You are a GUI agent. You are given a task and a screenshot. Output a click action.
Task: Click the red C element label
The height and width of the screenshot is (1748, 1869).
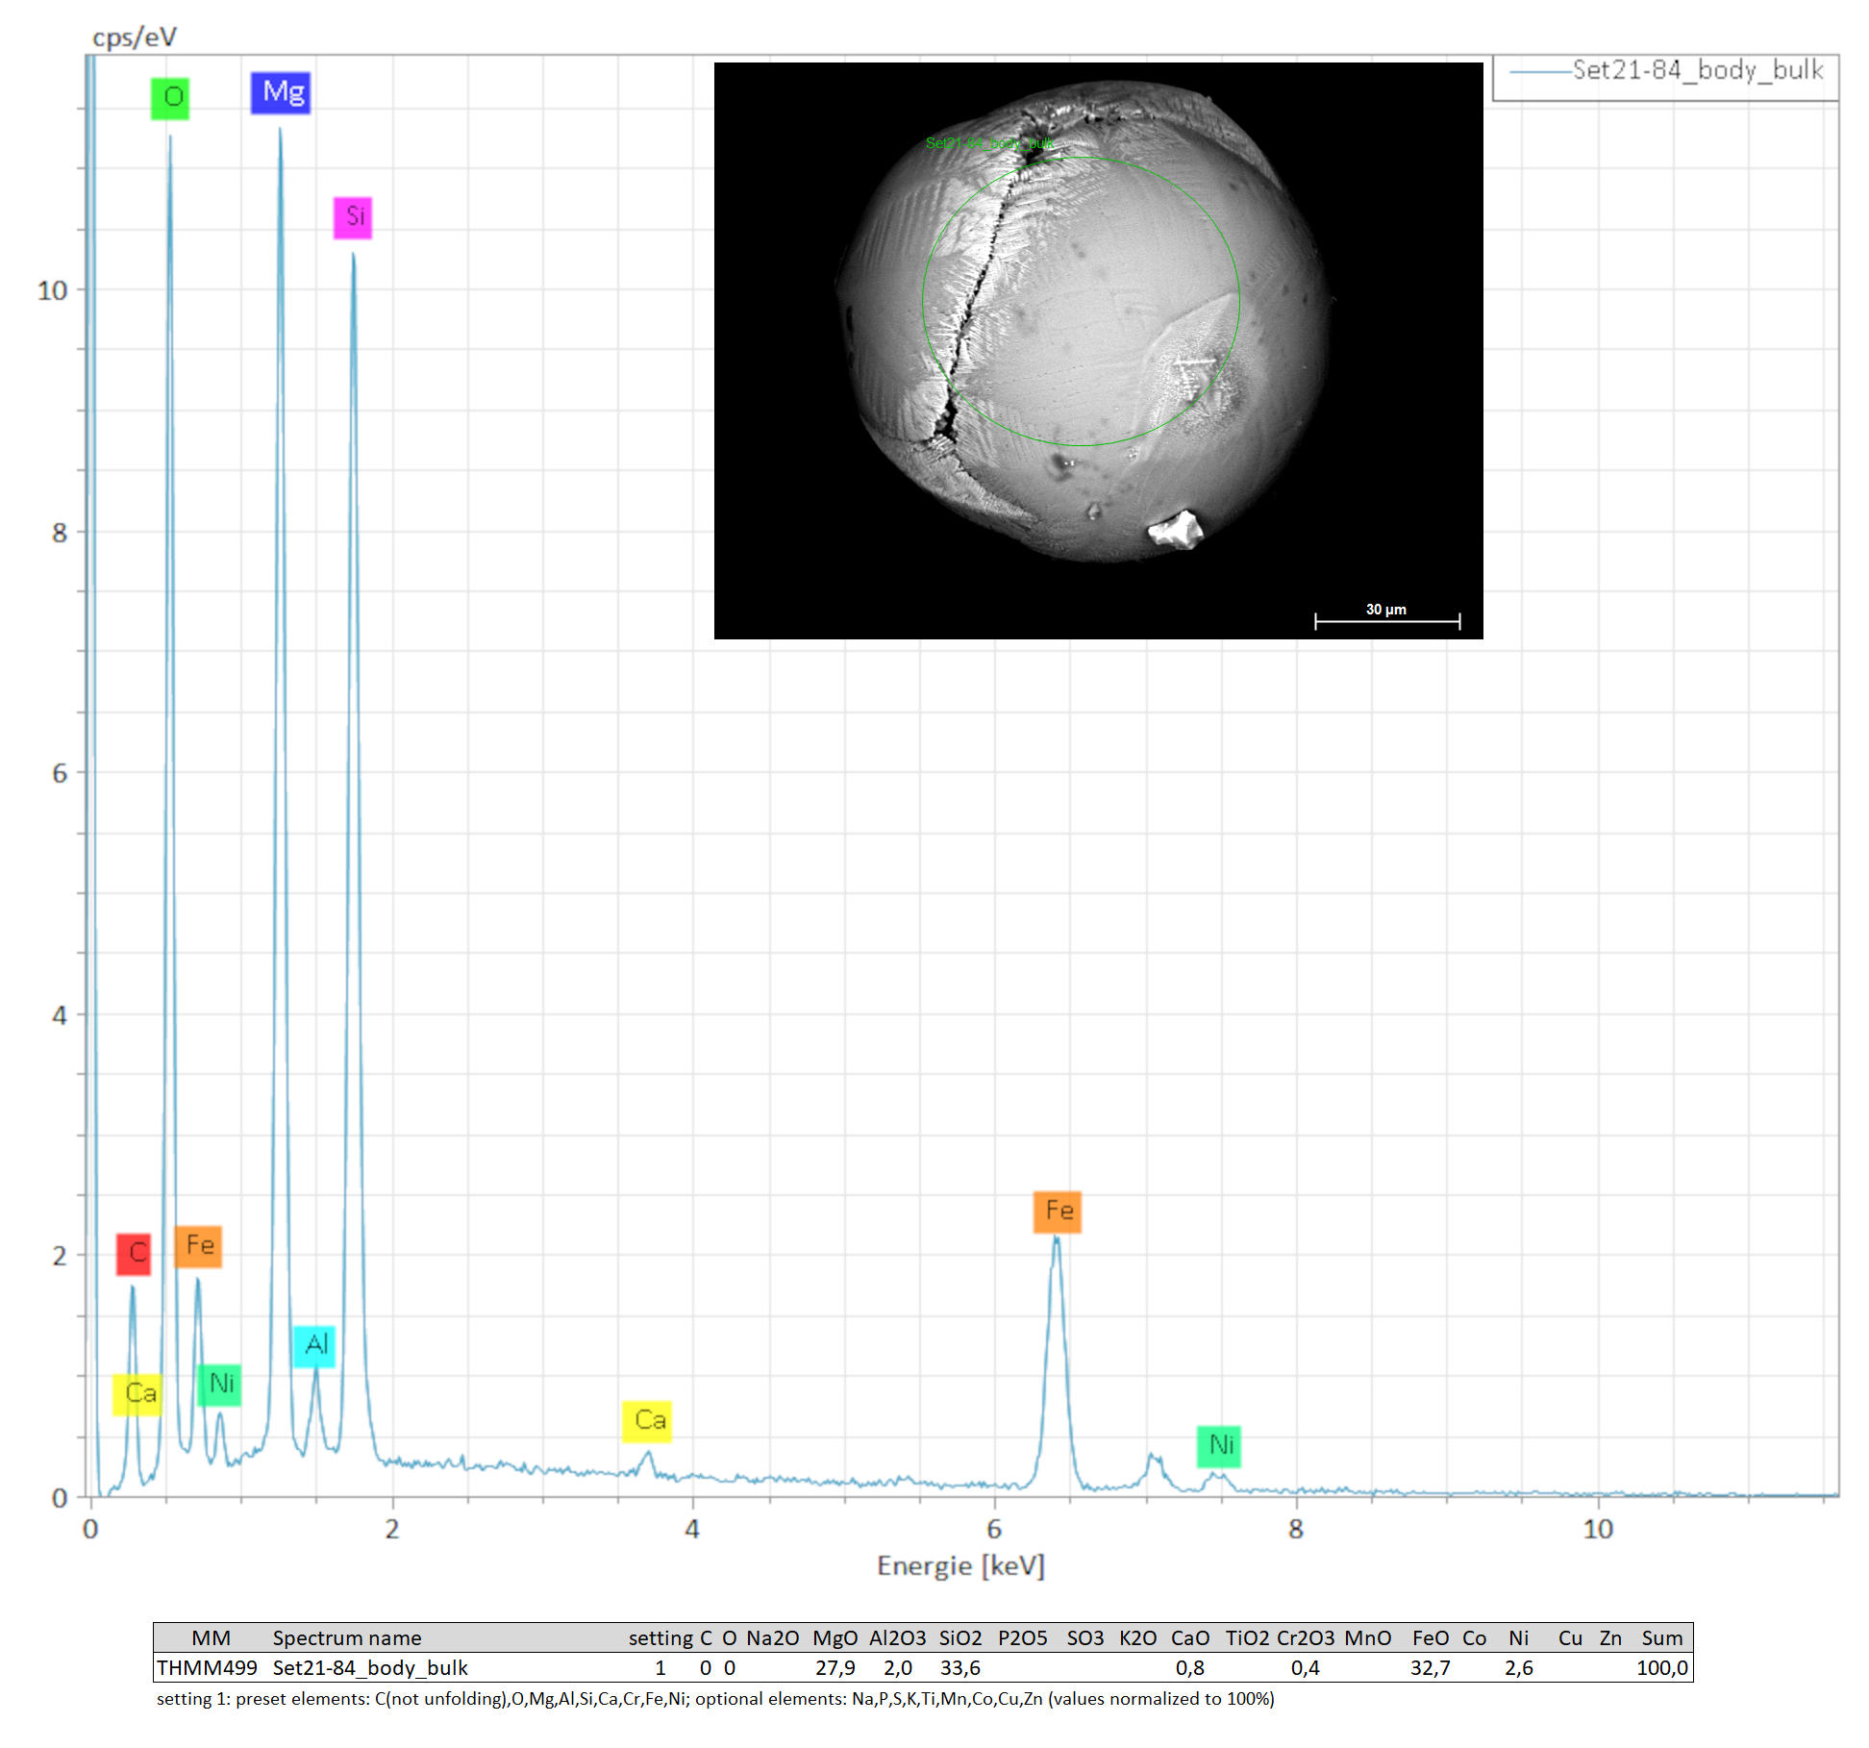pos(134,1254)
